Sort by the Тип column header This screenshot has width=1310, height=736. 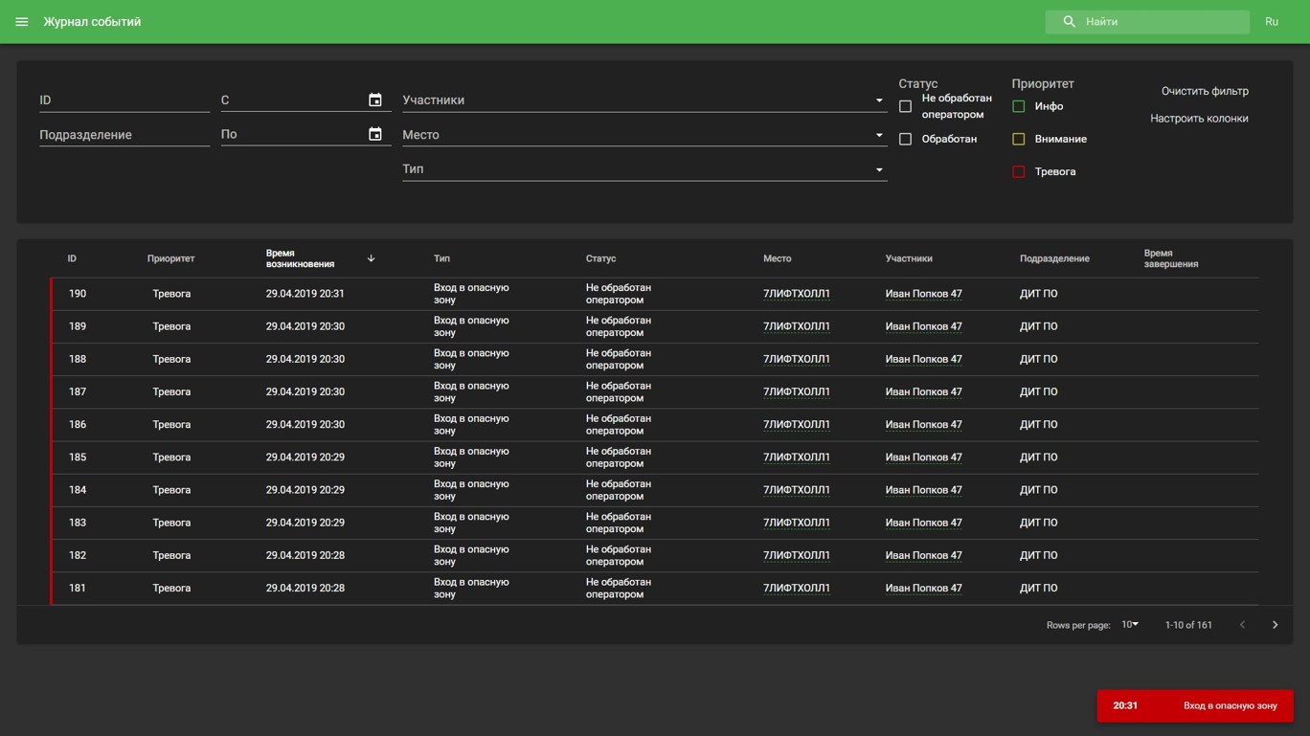click(441, 258)
